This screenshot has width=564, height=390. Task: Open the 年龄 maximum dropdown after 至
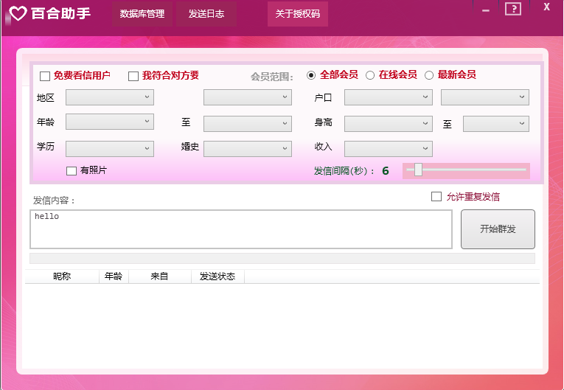[x=248, y=123]
